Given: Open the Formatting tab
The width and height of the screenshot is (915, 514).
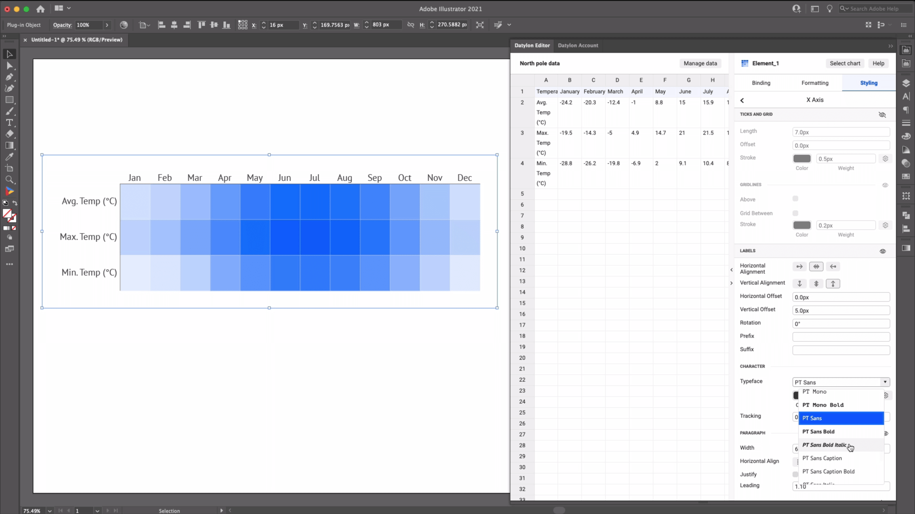Looking at the screenshot, I should pos(815,83).
